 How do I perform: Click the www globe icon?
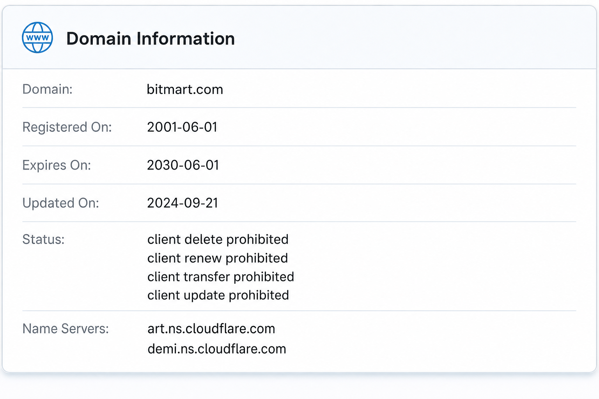[37, 37]
